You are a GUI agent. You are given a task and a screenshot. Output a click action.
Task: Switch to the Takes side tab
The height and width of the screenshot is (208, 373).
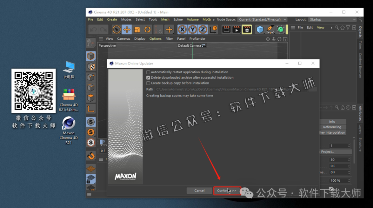(360, 45)
